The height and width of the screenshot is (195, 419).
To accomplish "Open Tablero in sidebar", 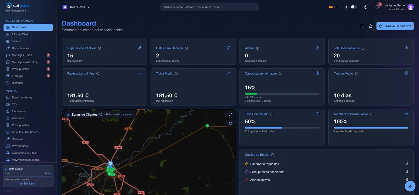I will pyautogui.click(x=28, y=41).
